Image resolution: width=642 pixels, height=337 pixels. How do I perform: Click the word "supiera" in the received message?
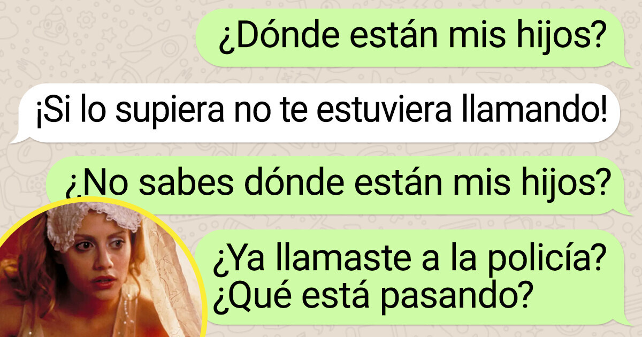coord(179,114)
